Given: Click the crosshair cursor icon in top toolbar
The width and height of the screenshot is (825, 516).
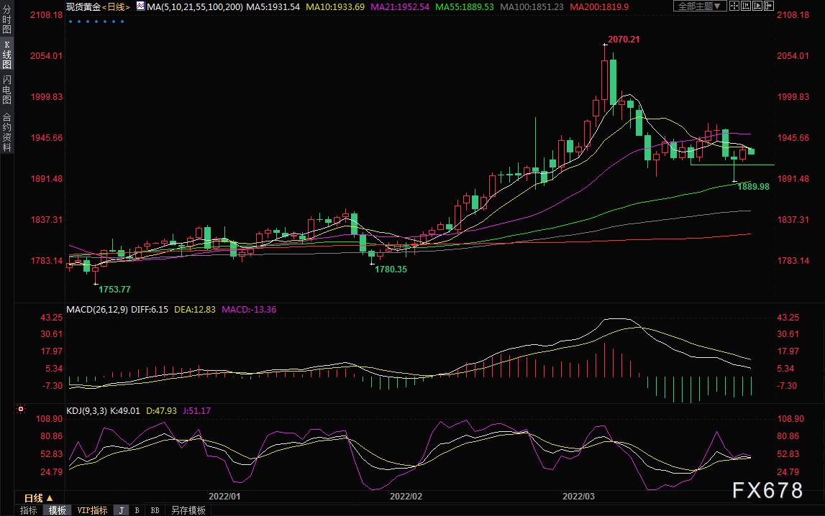Looking at the screenshot, I should click(x=734, y=6).
